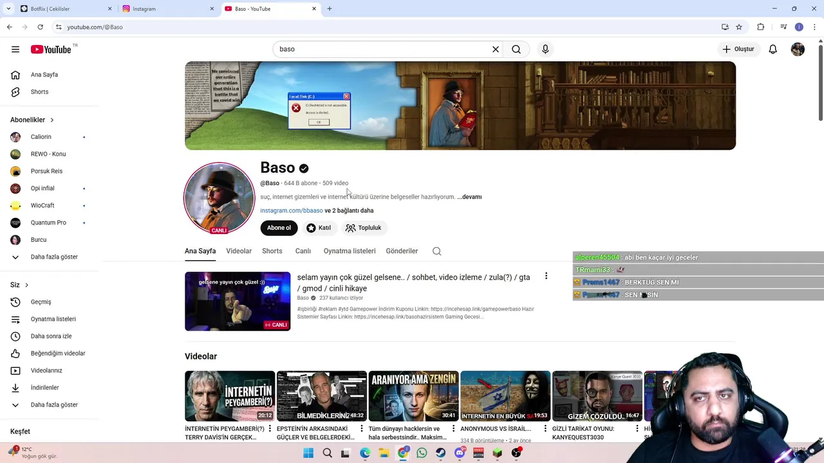Open the instagram.com/bbaaso link
The image size is (824, 463).
[292, 210]
